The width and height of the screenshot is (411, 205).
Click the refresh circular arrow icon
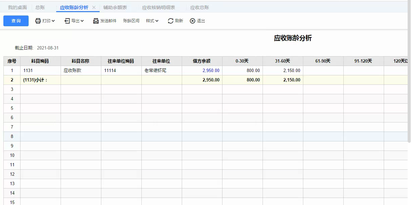171,21
